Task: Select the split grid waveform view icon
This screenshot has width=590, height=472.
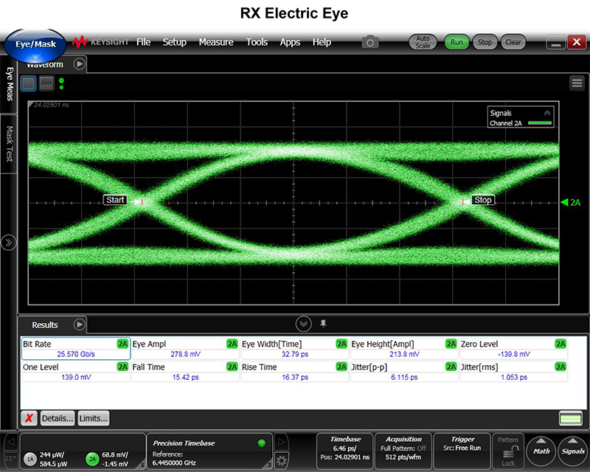Action: point(46,83)
